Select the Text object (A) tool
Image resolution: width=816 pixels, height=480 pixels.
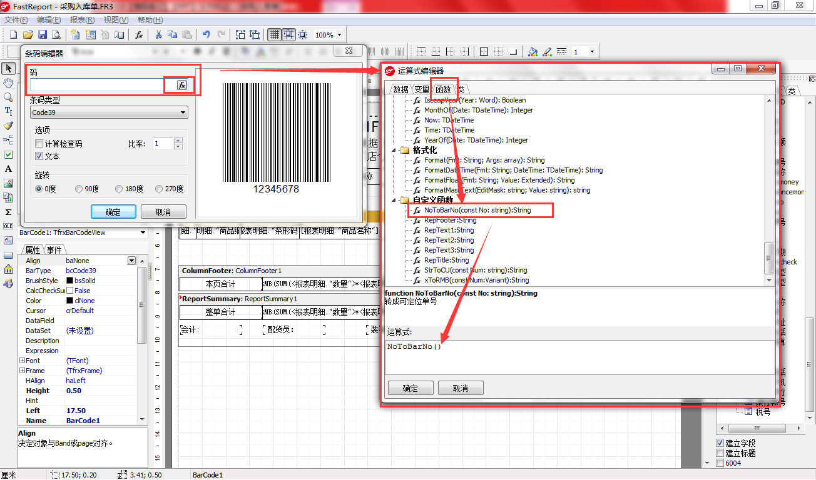(x=8, y=169)
